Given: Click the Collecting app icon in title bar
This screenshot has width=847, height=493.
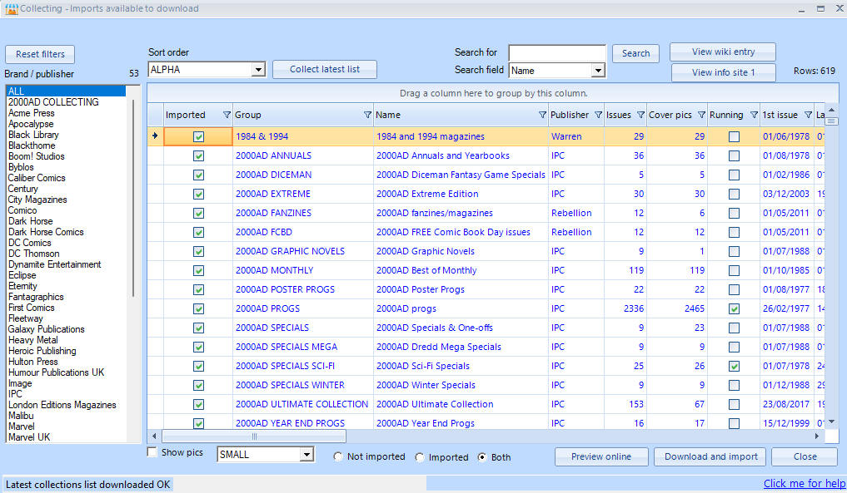Looking at the screenshot, I should [12, 8].
